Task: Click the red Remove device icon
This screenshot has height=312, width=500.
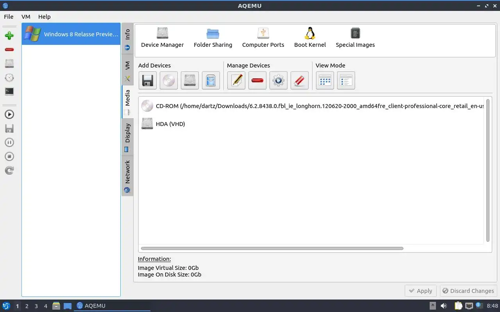Action: (257, 80)
